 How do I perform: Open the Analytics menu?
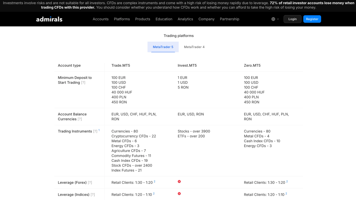[x=185, y=19]
